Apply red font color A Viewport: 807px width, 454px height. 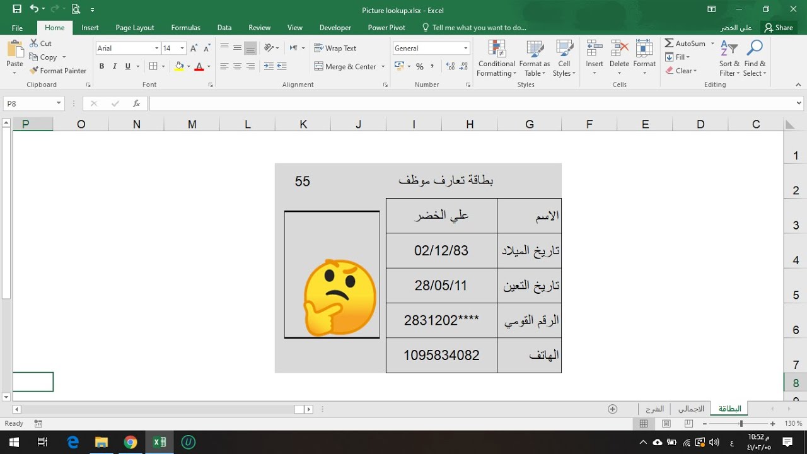199,66
